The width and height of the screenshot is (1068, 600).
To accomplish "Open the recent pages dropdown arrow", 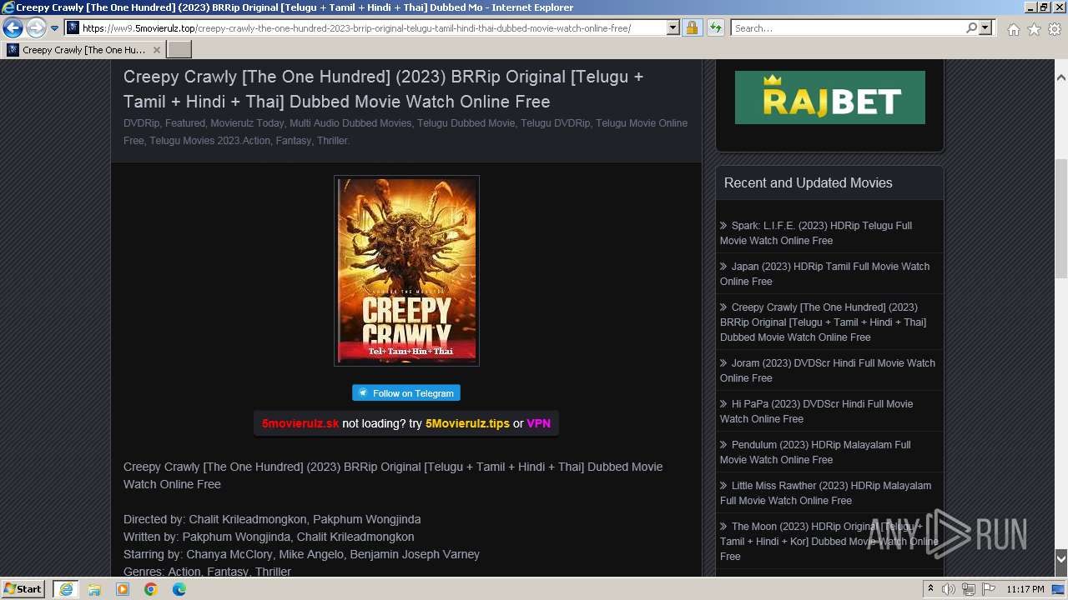I will [54, 28].
